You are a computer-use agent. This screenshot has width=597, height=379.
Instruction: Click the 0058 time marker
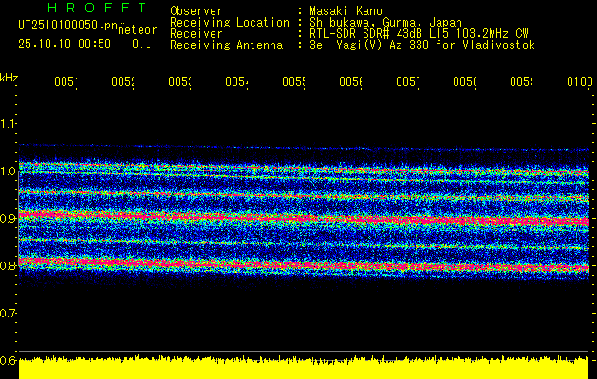click(465, 81)
